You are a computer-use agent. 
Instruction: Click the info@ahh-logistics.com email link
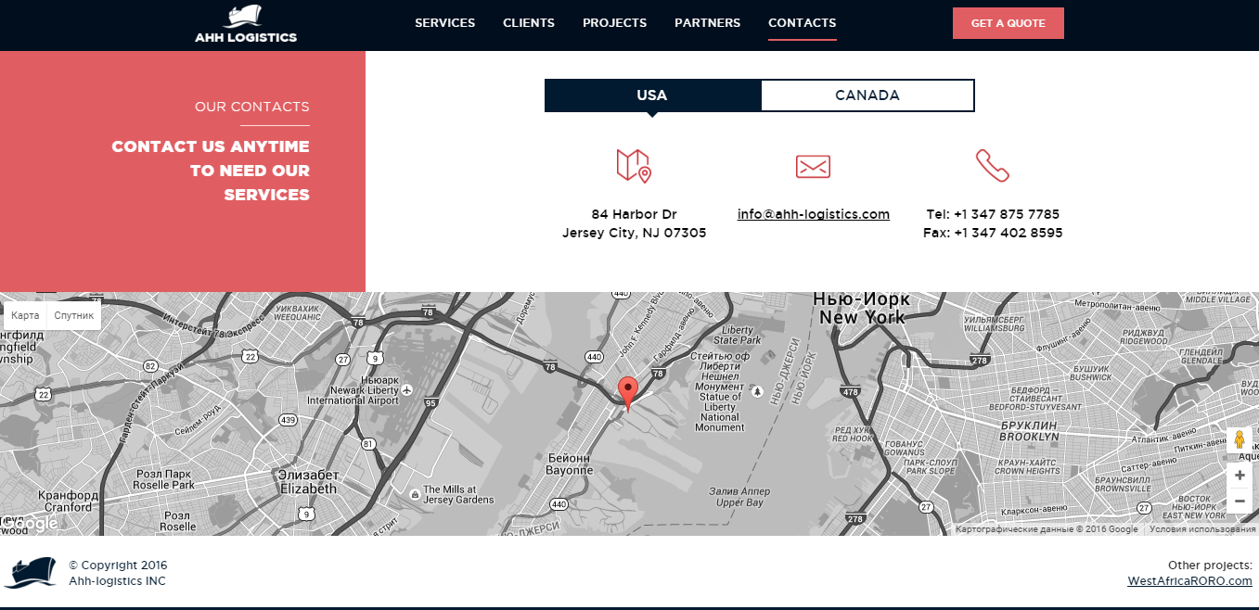point(814,214)
